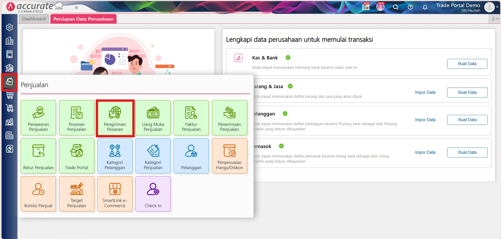The height and width of the screenshot is (239, 501).
Task: Select Persiapan Data Perusahaan tab
Action: [x=83, y=19]
